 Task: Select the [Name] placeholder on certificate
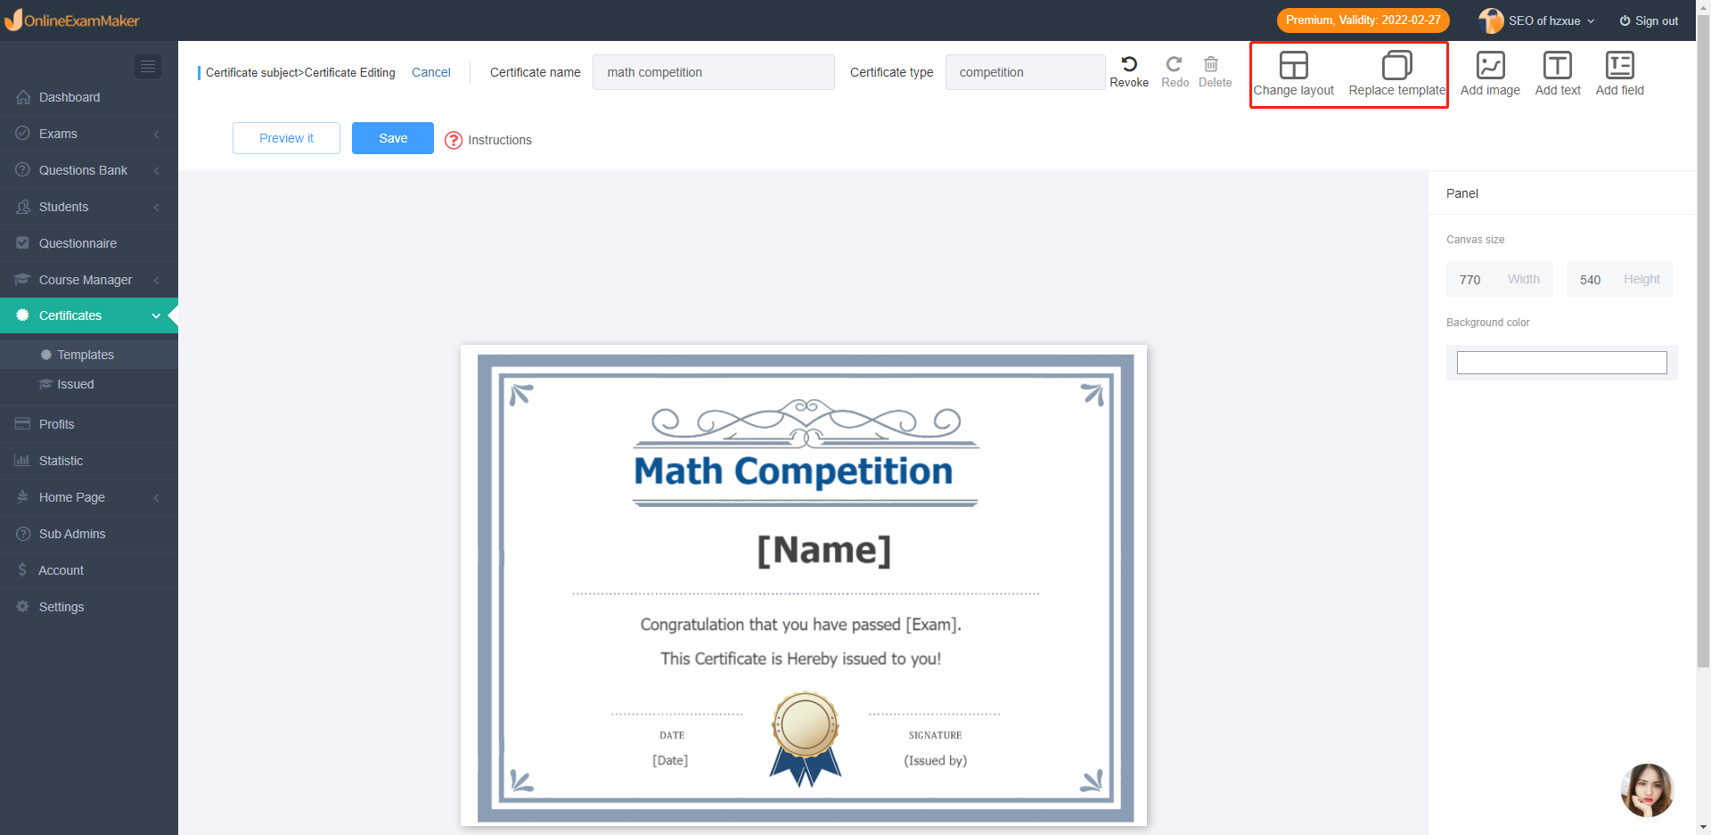pyautogui.click(x=824, y=550)
